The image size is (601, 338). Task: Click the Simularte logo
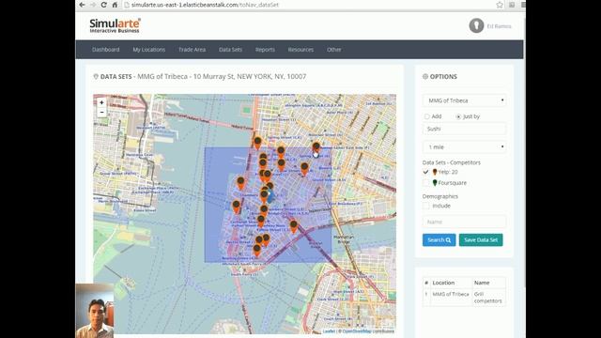pyautogui.click(x=115, y=25)
